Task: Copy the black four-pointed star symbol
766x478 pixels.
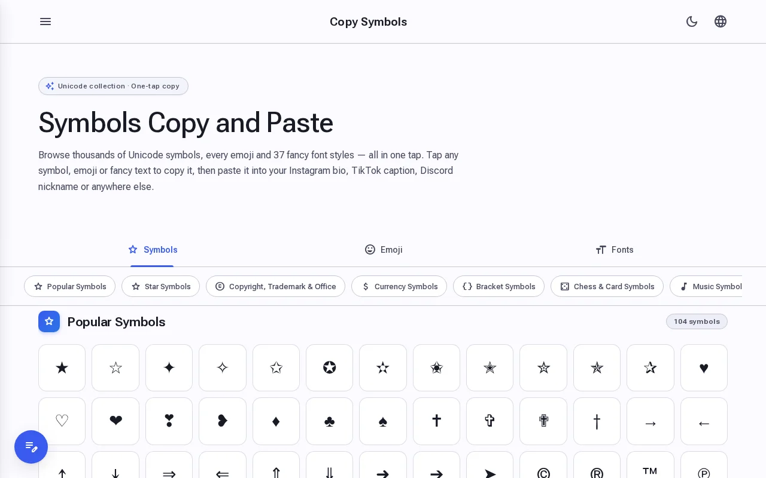Action: tap(169, 367)
